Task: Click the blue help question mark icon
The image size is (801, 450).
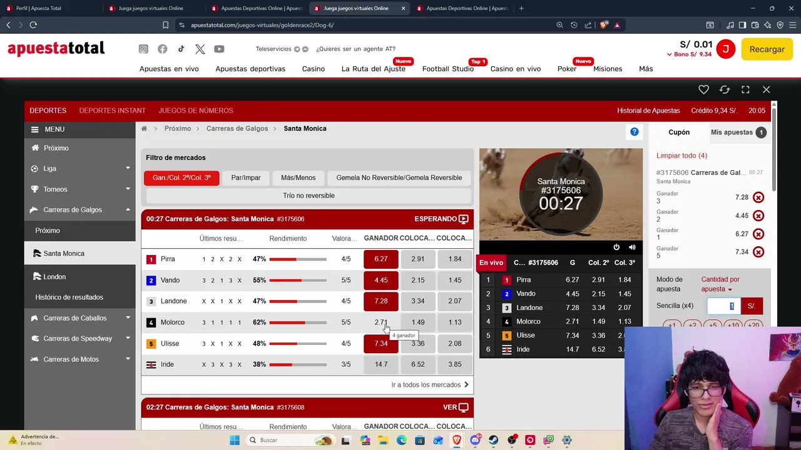Action: 635,131
